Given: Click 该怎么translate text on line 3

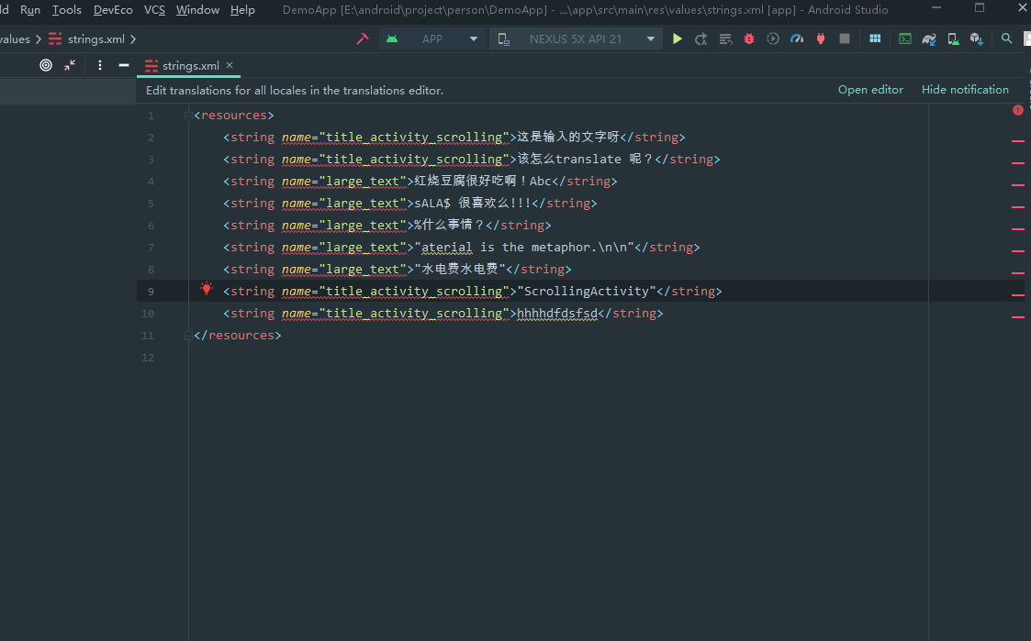Looking at the screenshot, I should [569, 159].
